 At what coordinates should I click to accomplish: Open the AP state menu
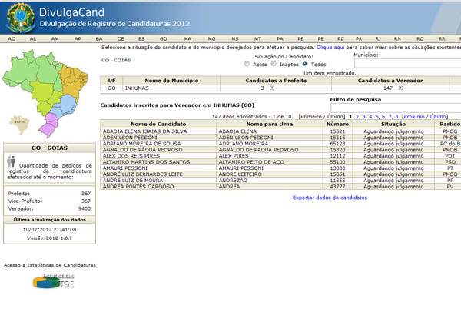(78, 38)
